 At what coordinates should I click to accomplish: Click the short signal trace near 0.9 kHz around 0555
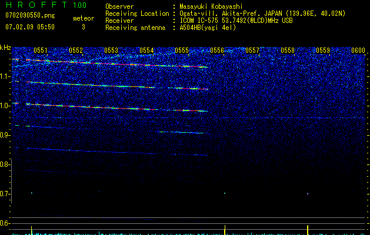click(x=182, y=132)
